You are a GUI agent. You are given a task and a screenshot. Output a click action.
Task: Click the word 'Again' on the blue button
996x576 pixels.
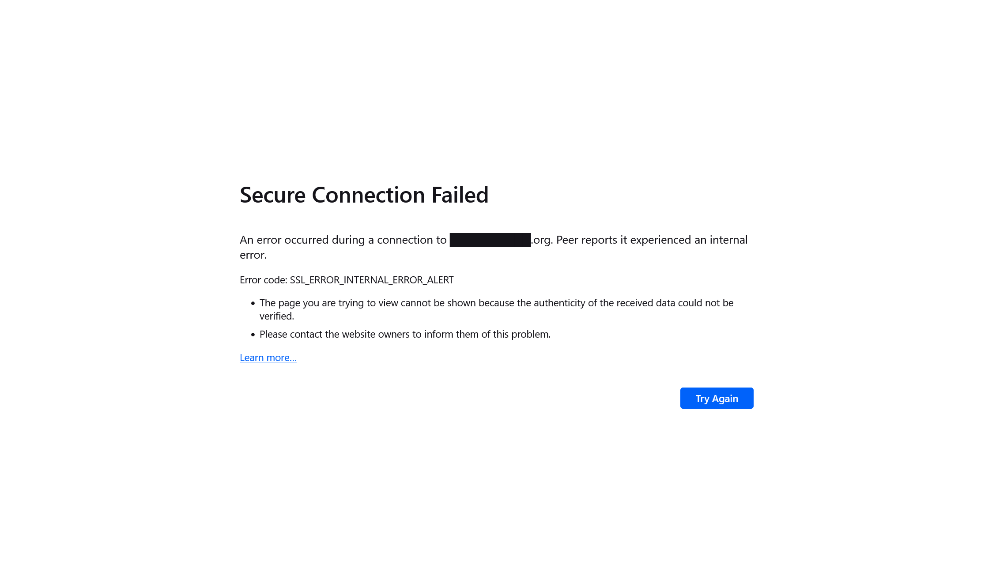[x=725, y=399]
